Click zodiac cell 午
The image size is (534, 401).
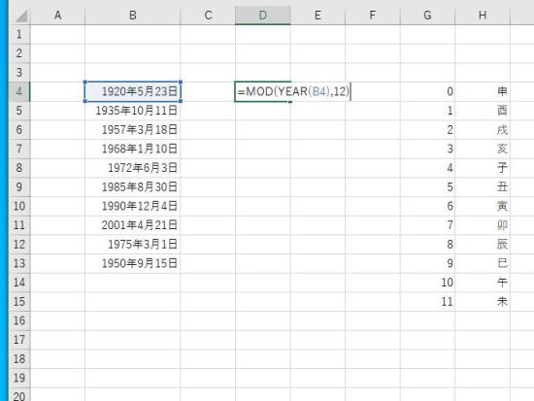[x=483, y=283]
